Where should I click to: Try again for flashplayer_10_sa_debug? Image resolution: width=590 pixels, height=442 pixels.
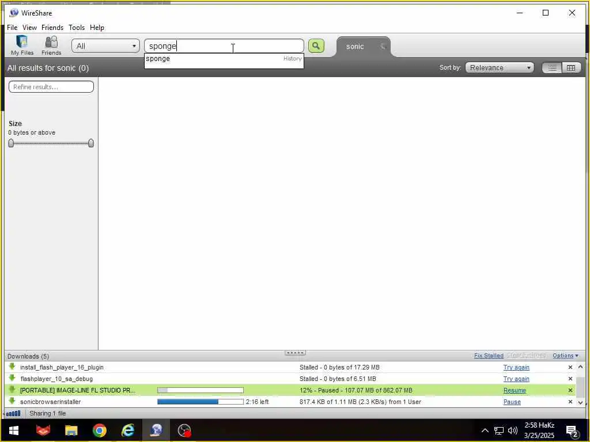click(x=516, y=379)
